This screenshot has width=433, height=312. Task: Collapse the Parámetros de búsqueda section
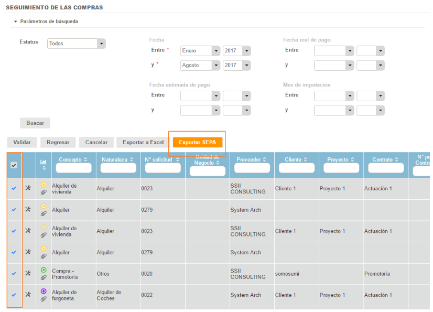pos(16,21)
